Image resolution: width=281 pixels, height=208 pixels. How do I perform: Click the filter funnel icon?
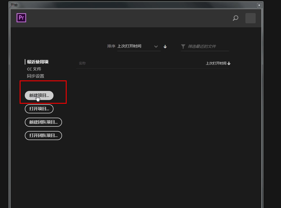[x=183, y=47]
